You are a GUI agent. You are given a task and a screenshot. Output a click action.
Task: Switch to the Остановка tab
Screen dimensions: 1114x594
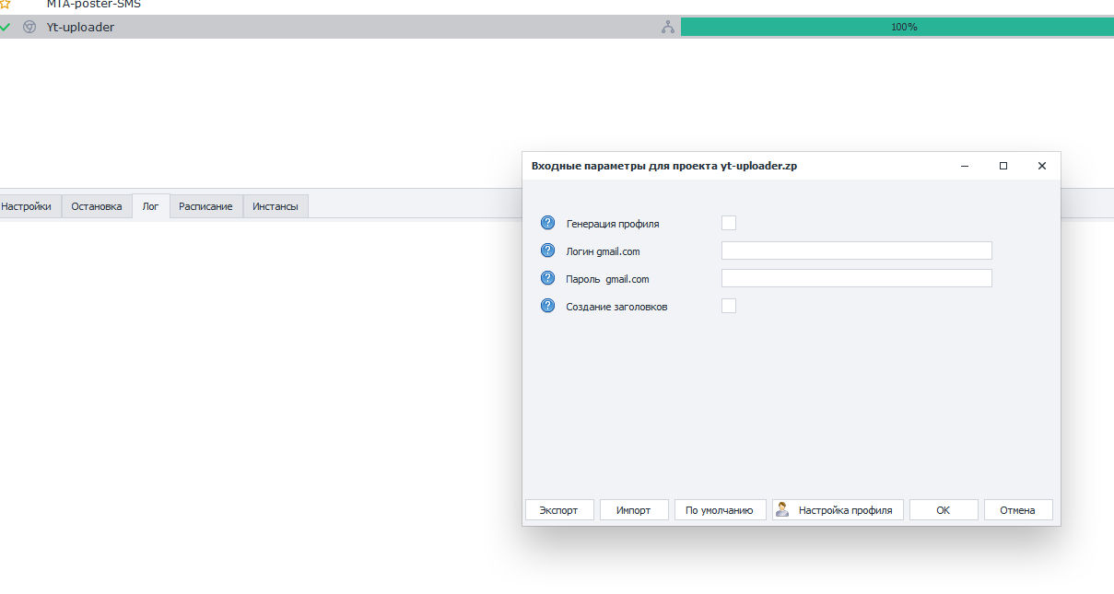pyautogui.click(x=97, y=206)
